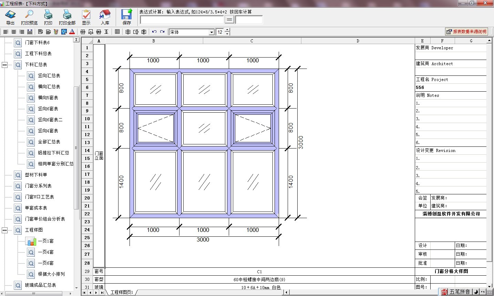Click the red font color icon
The image size is (494, 296).
click(72, 32)
